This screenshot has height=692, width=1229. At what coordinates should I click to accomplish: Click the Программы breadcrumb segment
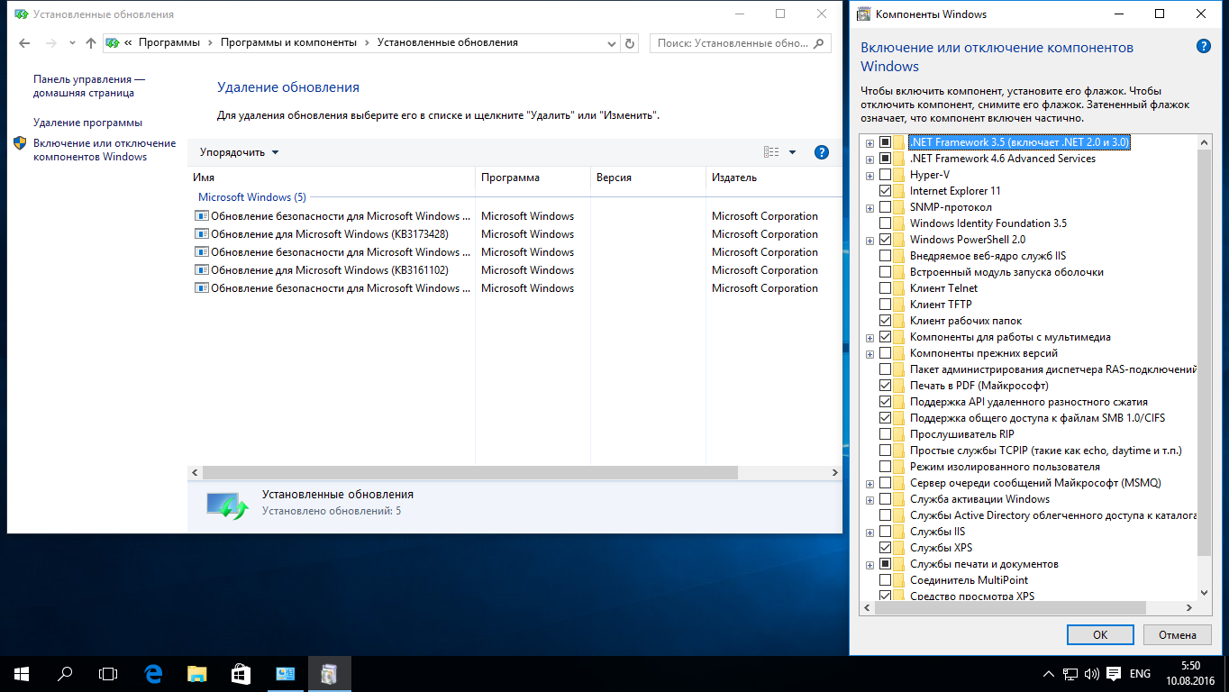pyautogui.click(x=170, y=42)
